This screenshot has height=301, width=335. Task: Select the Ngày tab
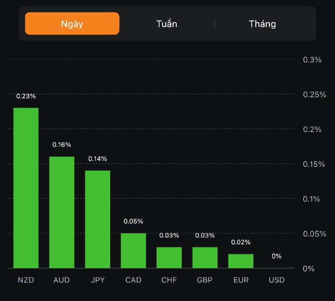pyautogui.click(x=72, y=23)
